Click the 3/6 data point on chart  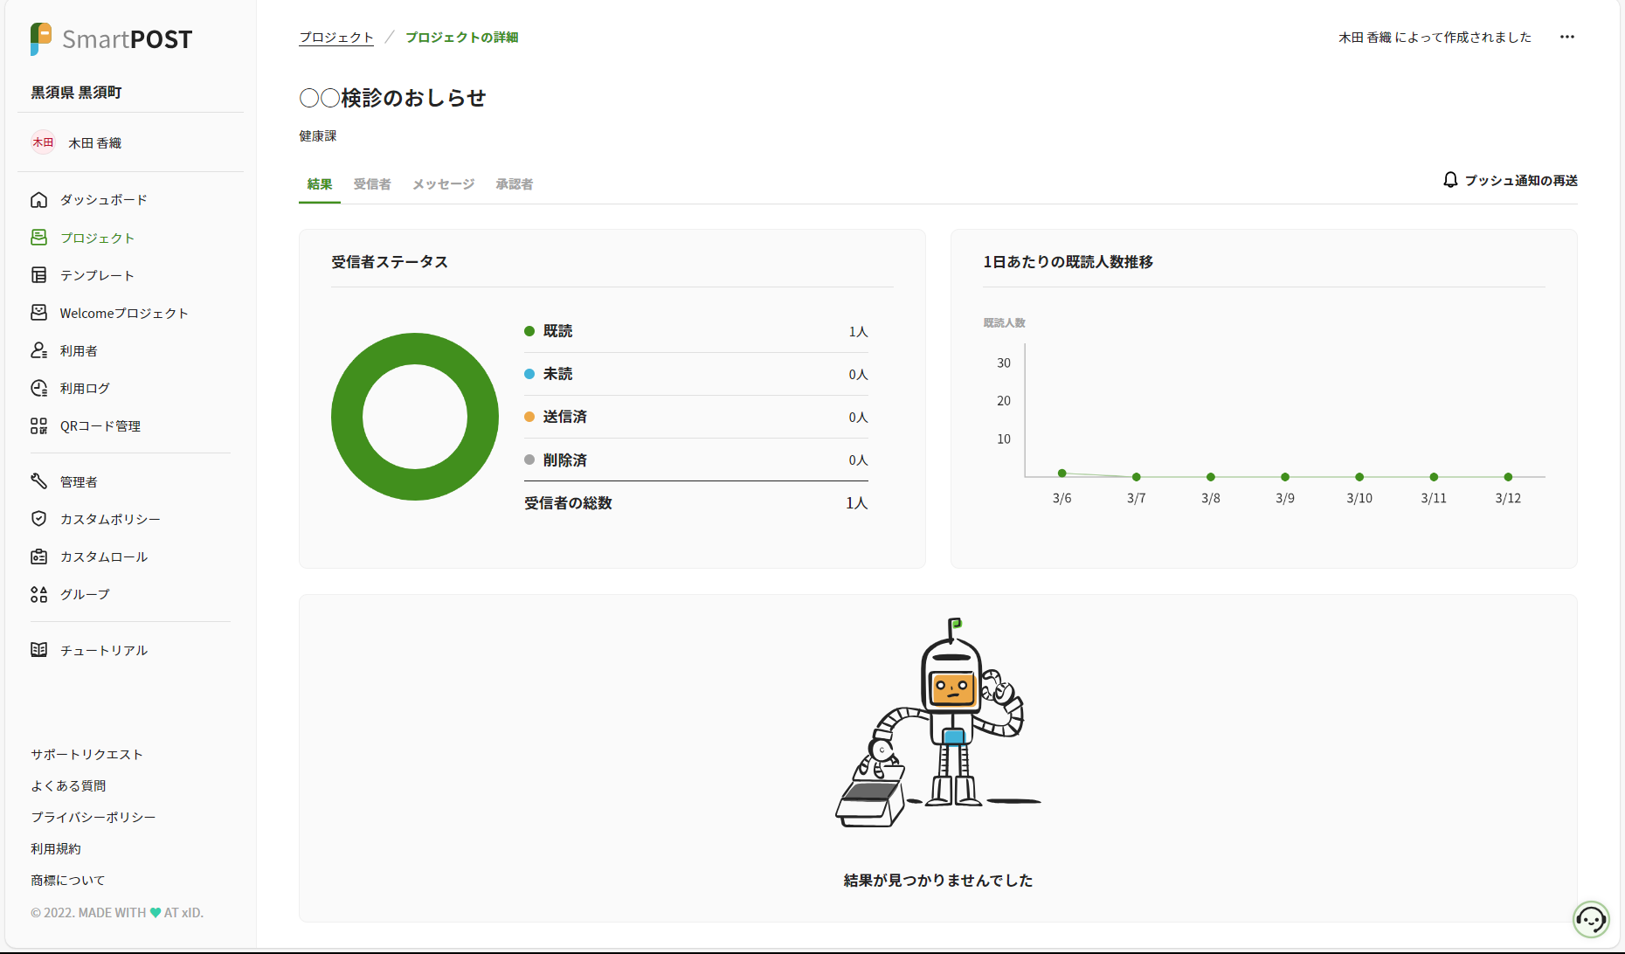coord(1062,474)
